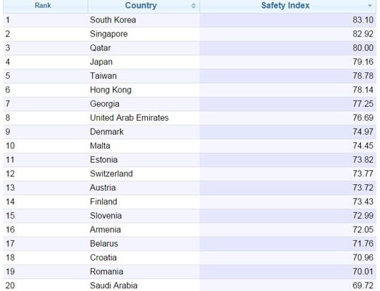380x291 pixels.
Task: Choose the Romania row
Action: tap(190, 271)
